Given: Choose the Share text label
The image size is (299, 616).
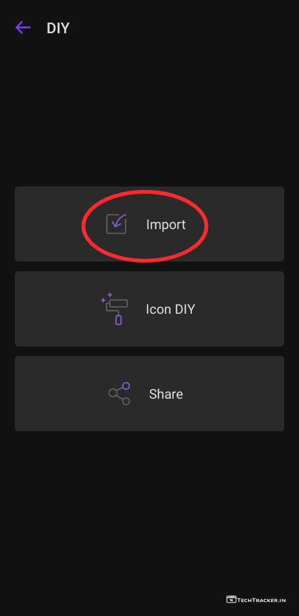Looking at the screenshot, I should pyautogui.click(x=166, y=394).
